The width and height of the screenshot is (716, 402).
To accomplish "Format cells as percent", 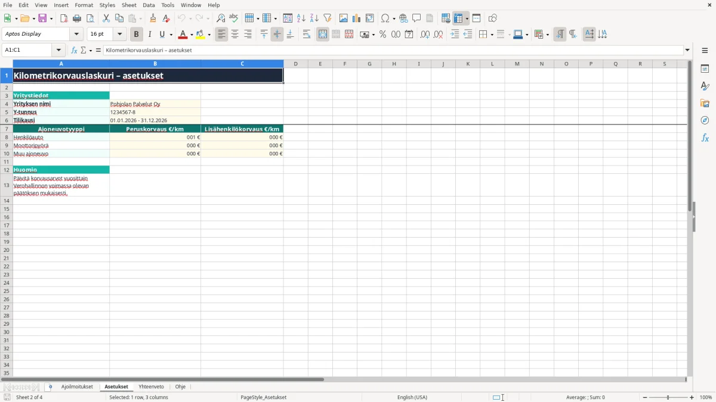I will point(382,35).
